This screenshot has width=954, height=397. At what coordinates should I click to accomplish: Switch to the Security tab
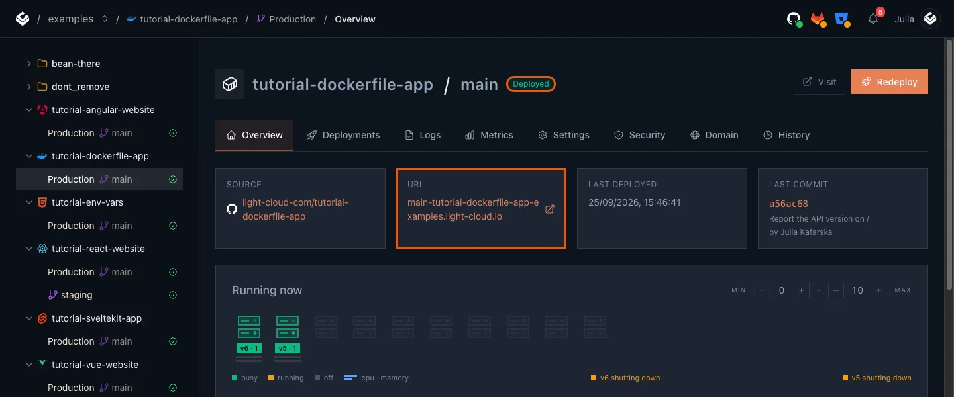[639, 135]
